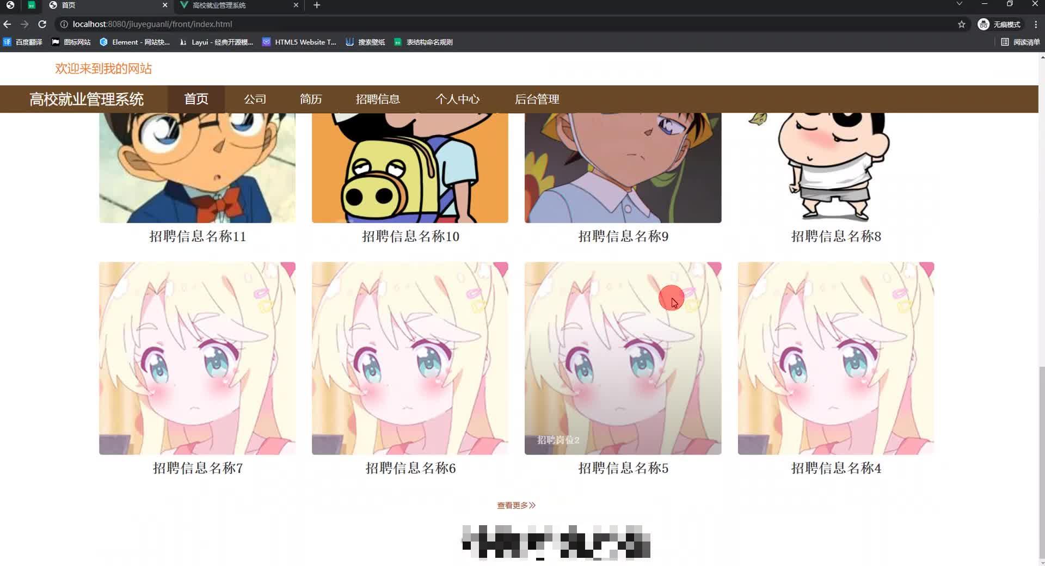The height and width of the screenshot is (566, 1045).
Task: Open the 图标网站 bookmark
Action: [x=71, y=42]
